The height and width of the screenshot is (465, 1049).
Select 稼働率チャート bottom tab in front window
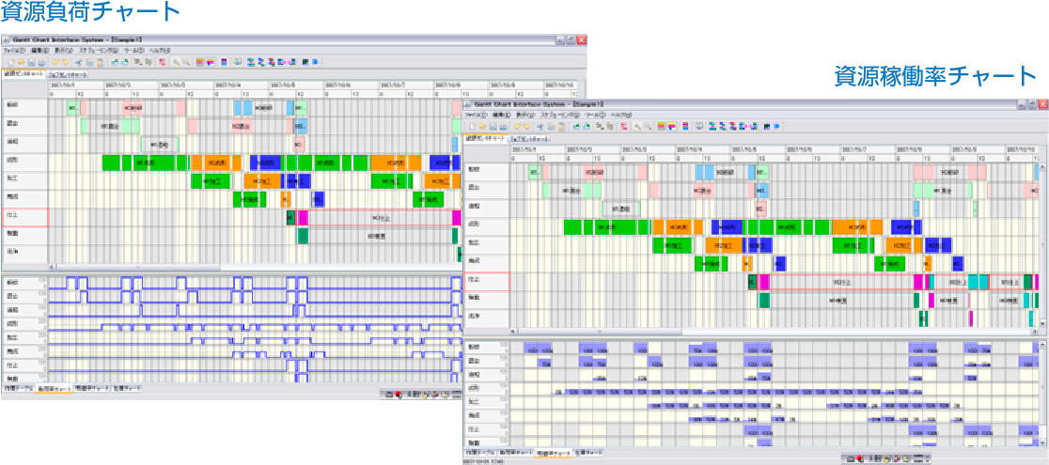click(x=554, y=452)
